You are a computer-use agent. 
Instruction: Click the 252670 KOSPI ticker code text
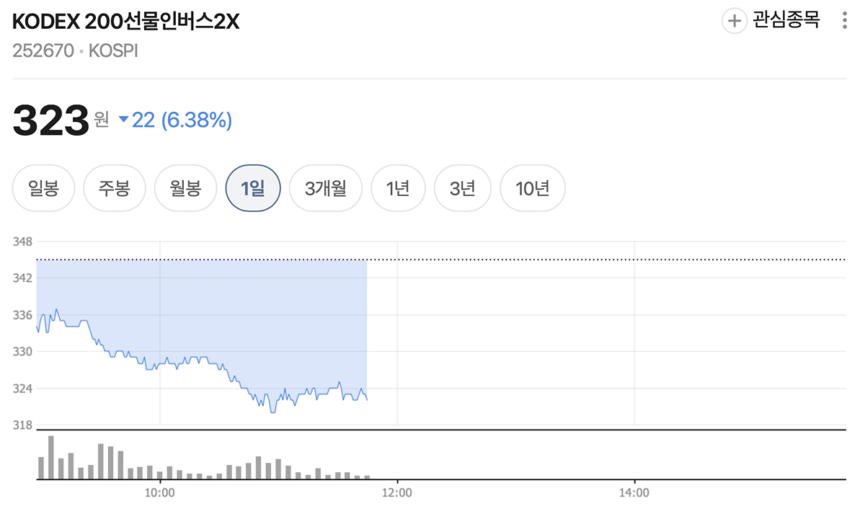click(75, 52)
